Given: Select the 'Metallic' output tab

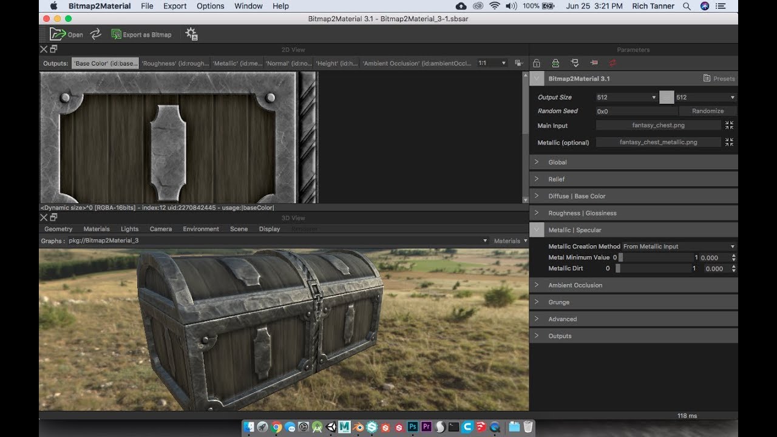Looking at the screenshot, I should tap(237, 63).
